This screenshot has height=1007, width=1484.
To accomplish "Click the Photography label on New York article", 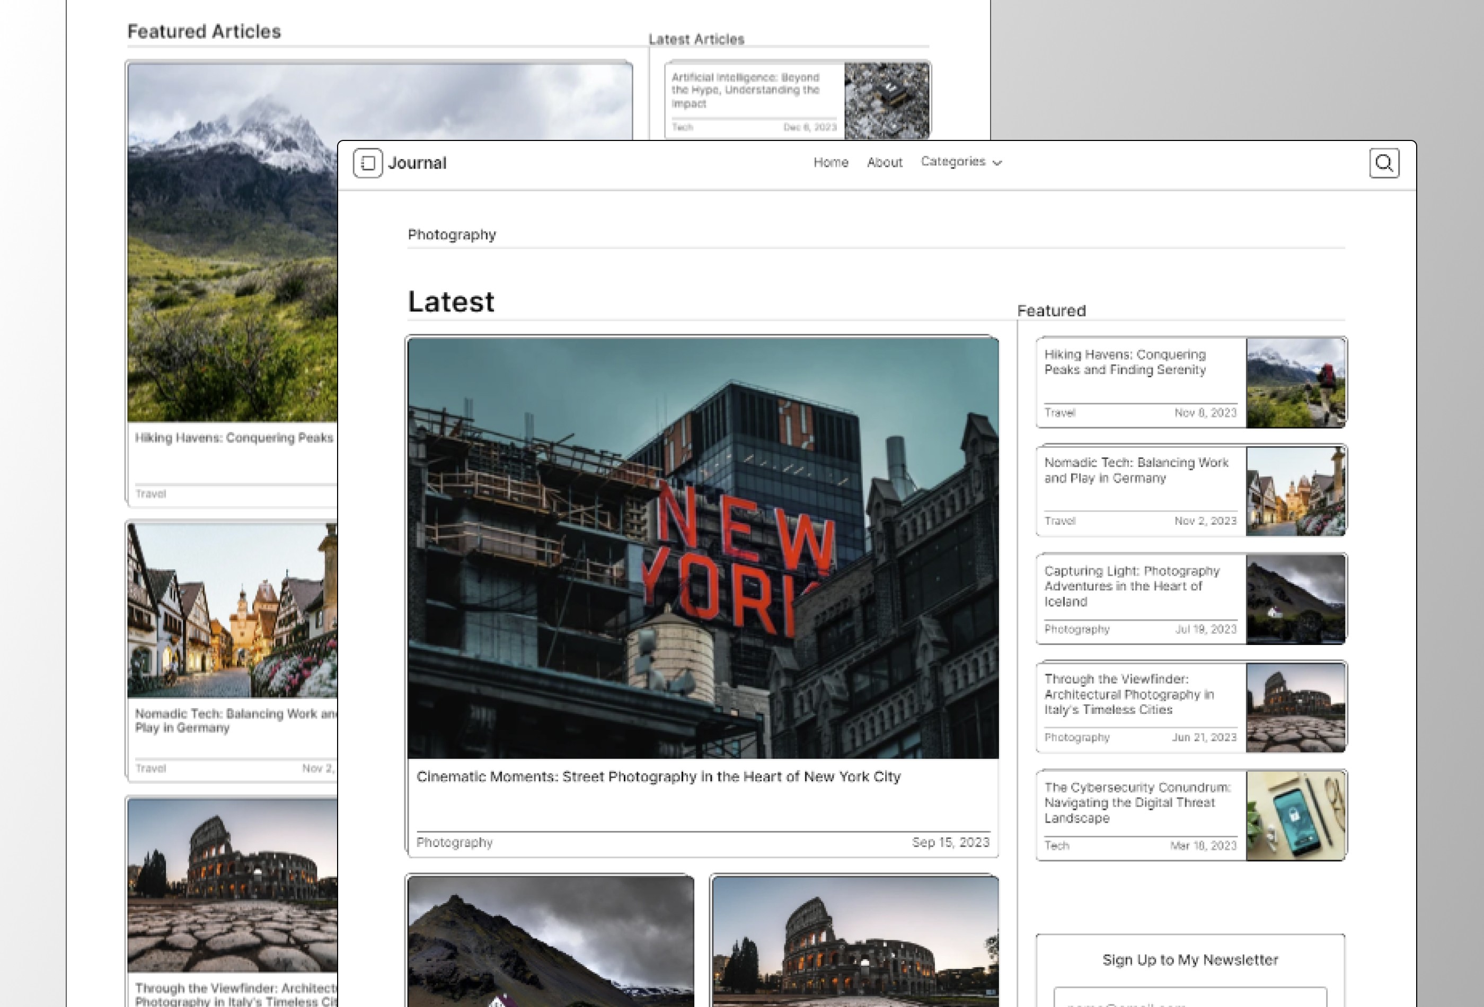I will coord(454,843).
